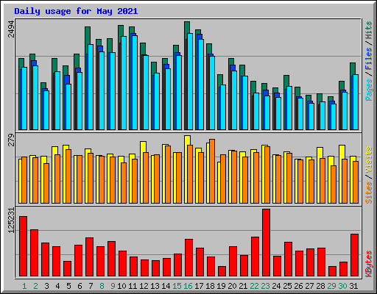Click day label '15' on x-axis

pos(177,286)
